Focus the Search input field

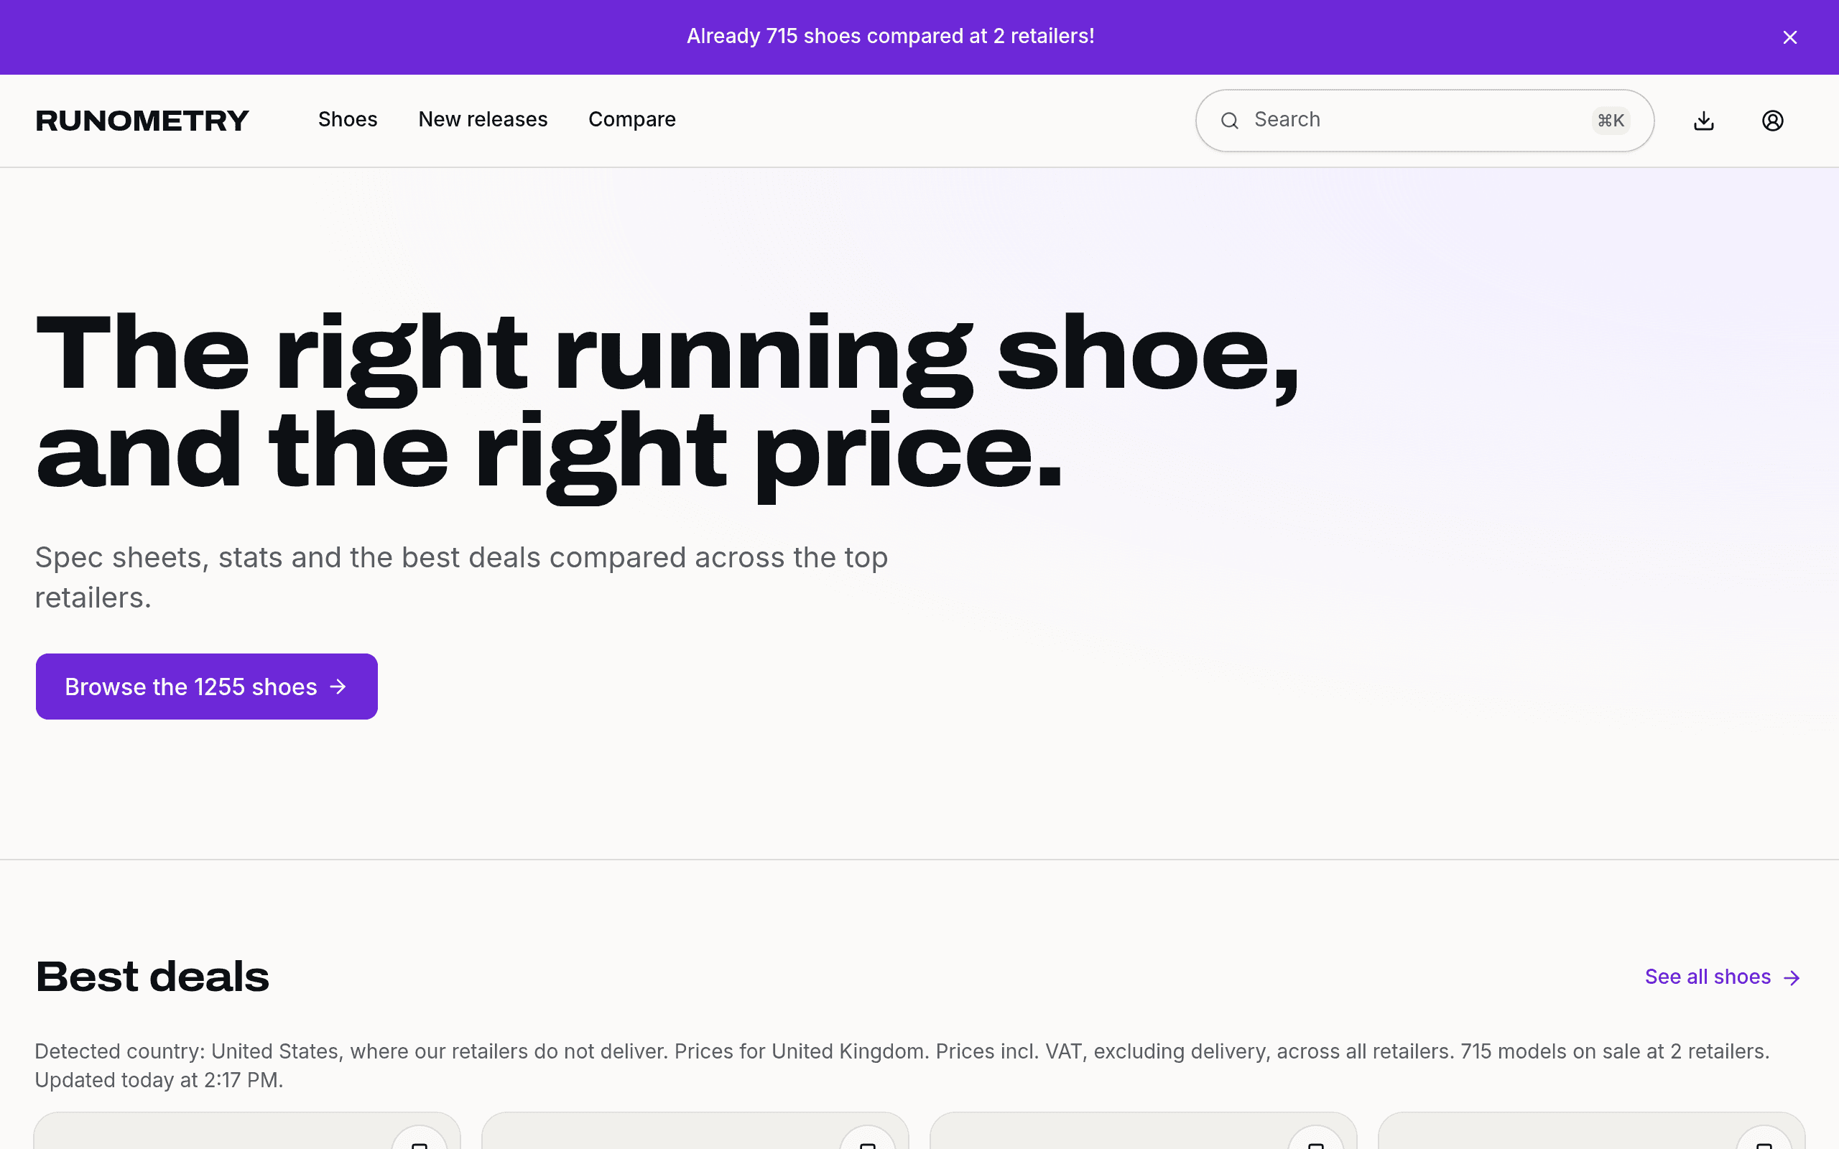click(x=1424, y=120)
